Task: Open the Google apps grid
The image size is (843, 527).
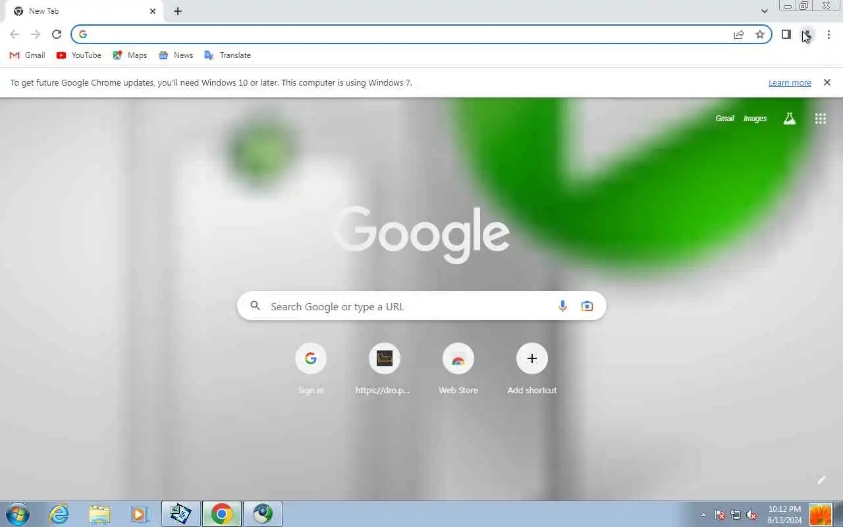Action: [820, 119]
